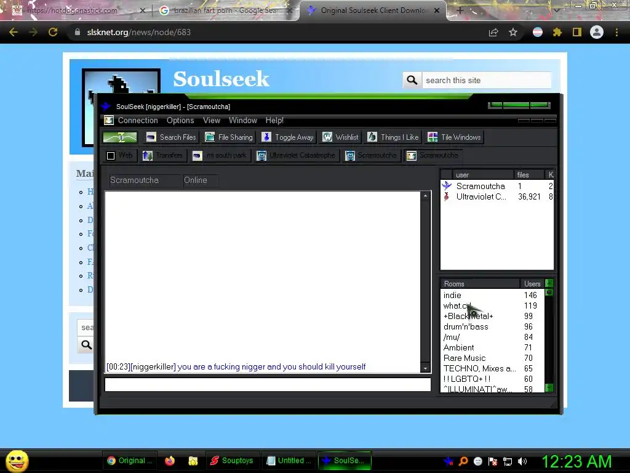Reload the current page
630x473 pixels.
tap(53, 32)
